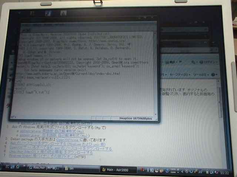Click the browser page vertical scrollbar thumb
This screenshot has height=177, width=237.
pyautogui.click(x=220, y=103)
